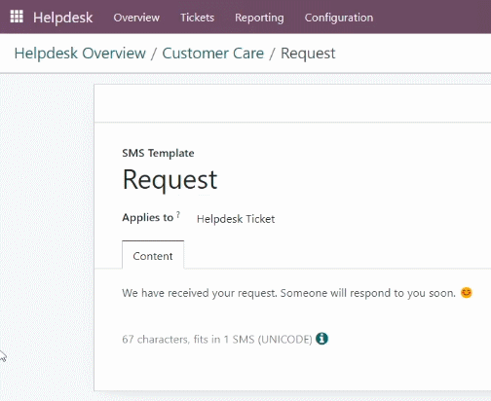Edit the Request template name field
This screenshot has width=491, height=401.
point(170,180)
